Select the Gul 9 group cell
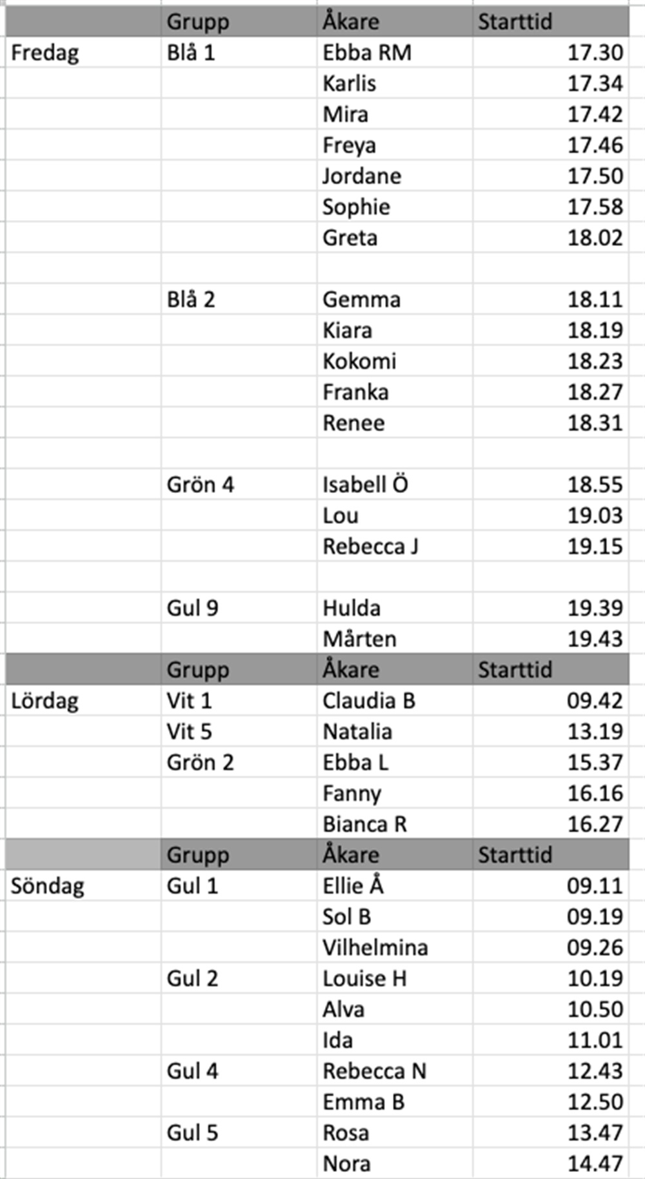This screenshot has width=645, height=1179. coord(192,609)
